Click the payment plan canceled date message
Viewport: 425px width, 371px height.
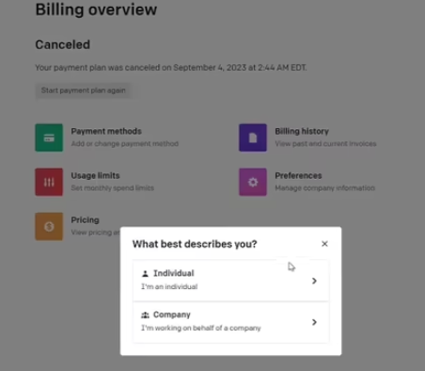click(171, 68)
